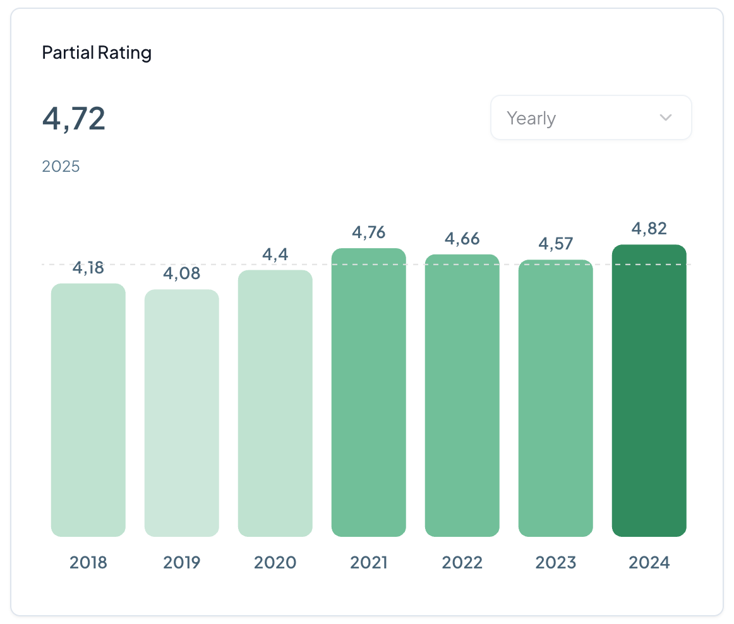Screen dimensions: 734x624
Task: Click the 4,4 value label
Action: pyautogui.click(x=275, y=255)
